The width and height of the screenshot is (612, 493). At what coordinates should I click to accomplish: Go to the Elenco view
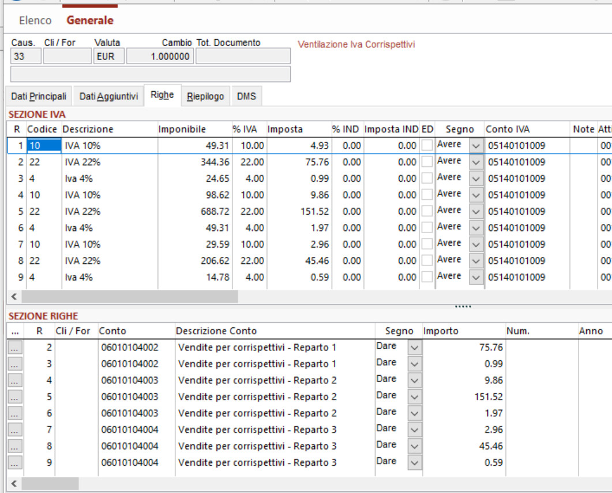pyautogui.click(x=35, y=20)
